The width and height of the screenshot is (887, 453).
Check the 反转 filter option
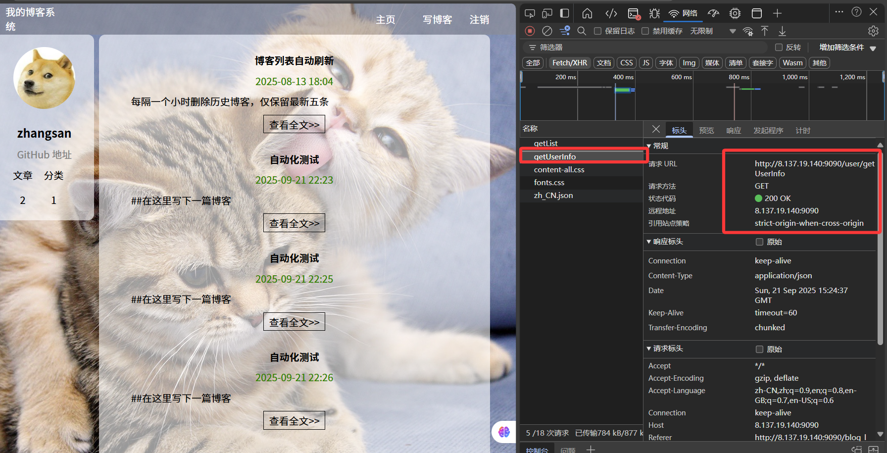(778, 47)
